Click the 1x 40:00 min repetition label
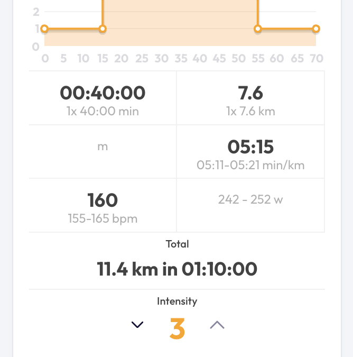353x357 pixels. [x=103, y=112]
